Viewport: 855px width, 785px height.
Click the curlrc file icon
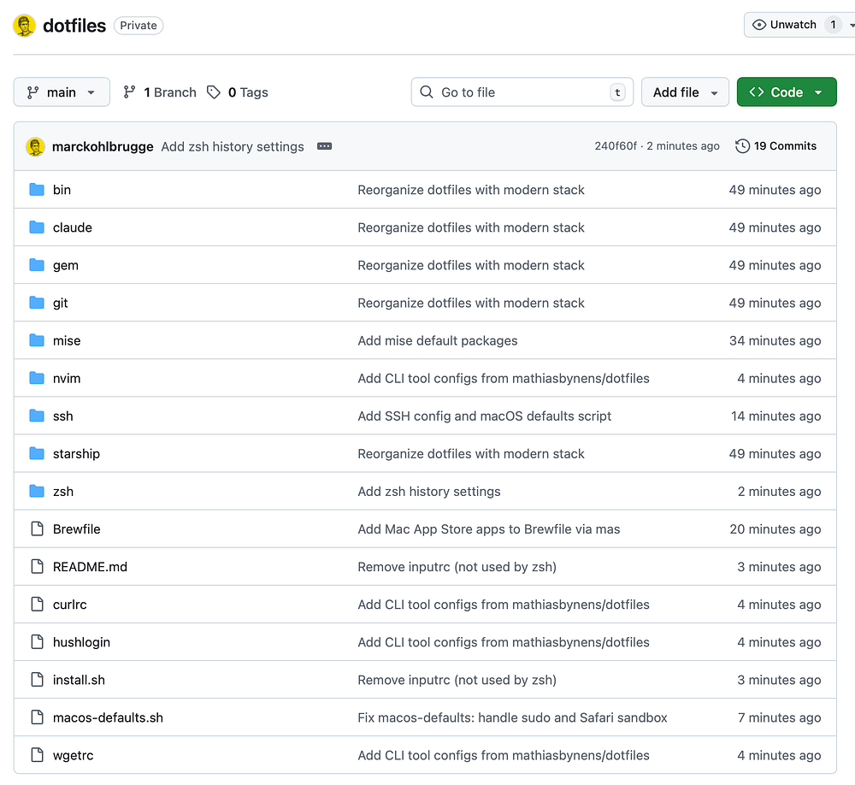click(x=37, y=605)
